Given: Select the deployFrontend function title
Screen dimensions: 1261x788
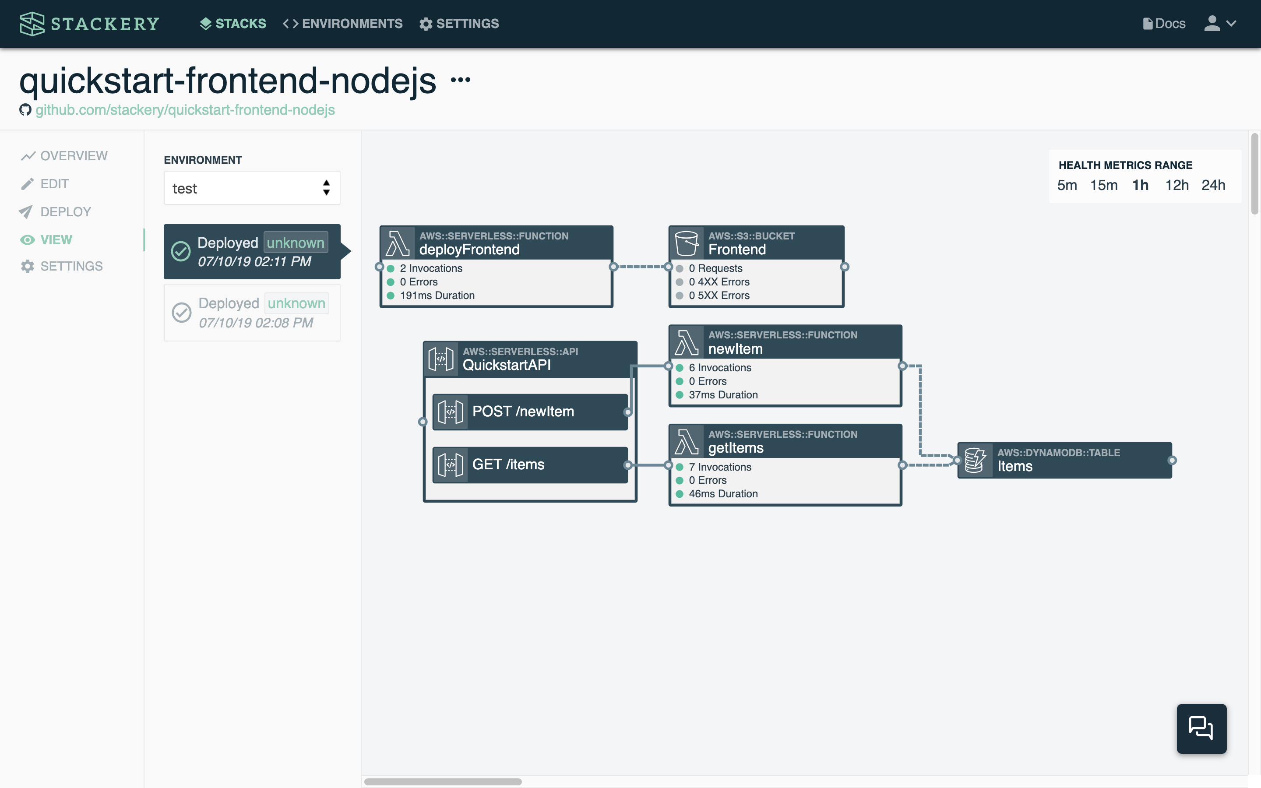Looking at the screenshot, I should [469, 250].
